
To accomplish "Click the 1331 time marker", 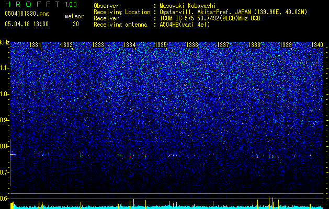I will point(35,45).
